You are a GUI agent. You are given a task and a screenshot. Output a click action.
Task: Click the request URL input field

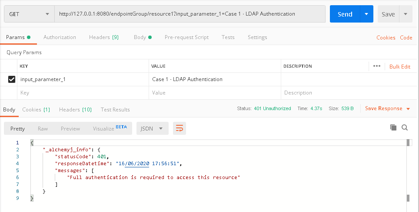(190, 14)
